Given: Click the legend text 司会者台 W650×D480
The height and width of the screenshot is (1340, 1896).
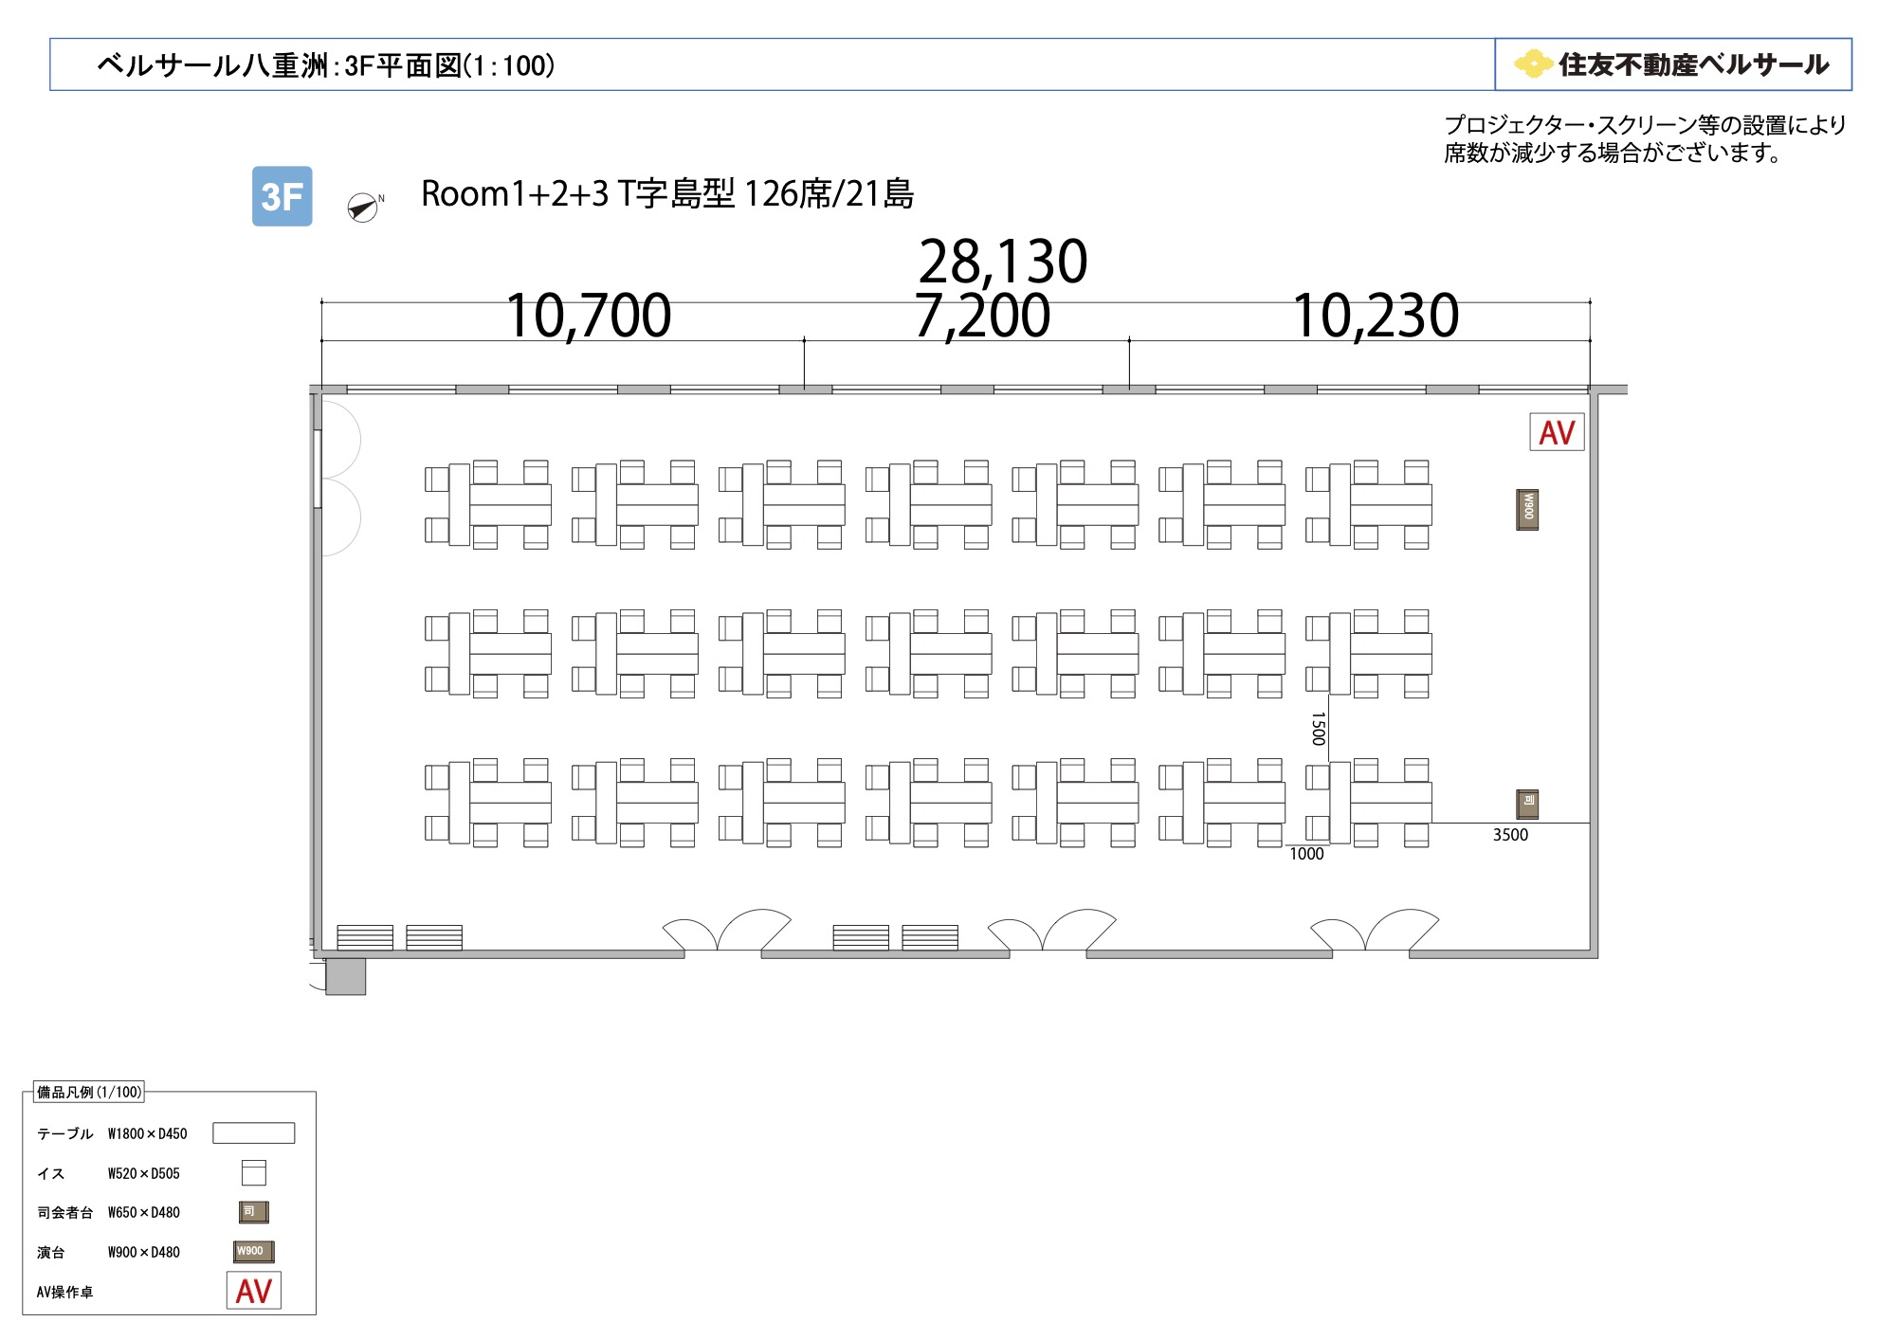Looking at the screenshot, I should 108,1212.
